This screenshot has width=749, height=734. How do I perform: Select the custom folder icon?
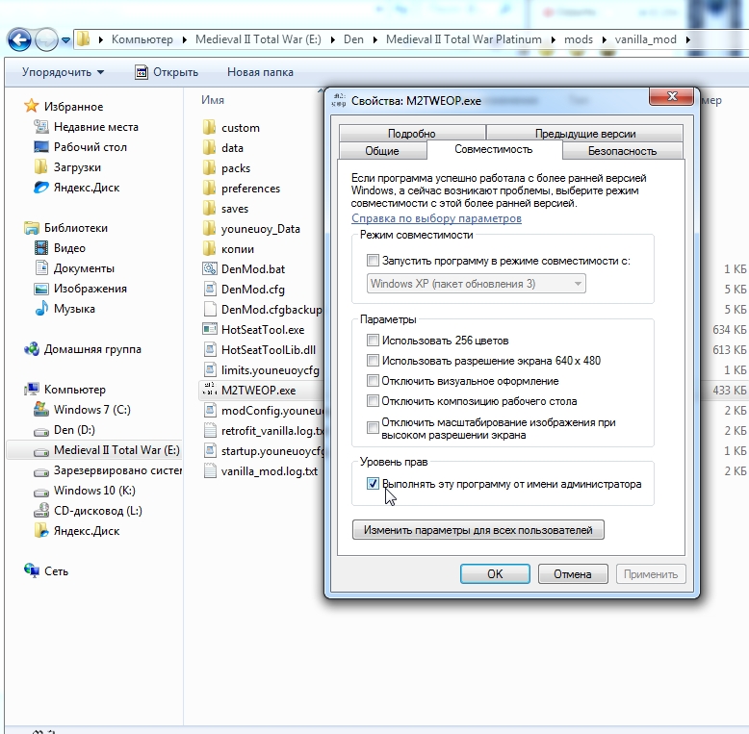pos(209,127)
